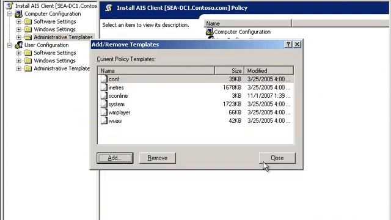
Task: Click the 11/1/2007 modified date of sconline
Action: click(269, 96)
